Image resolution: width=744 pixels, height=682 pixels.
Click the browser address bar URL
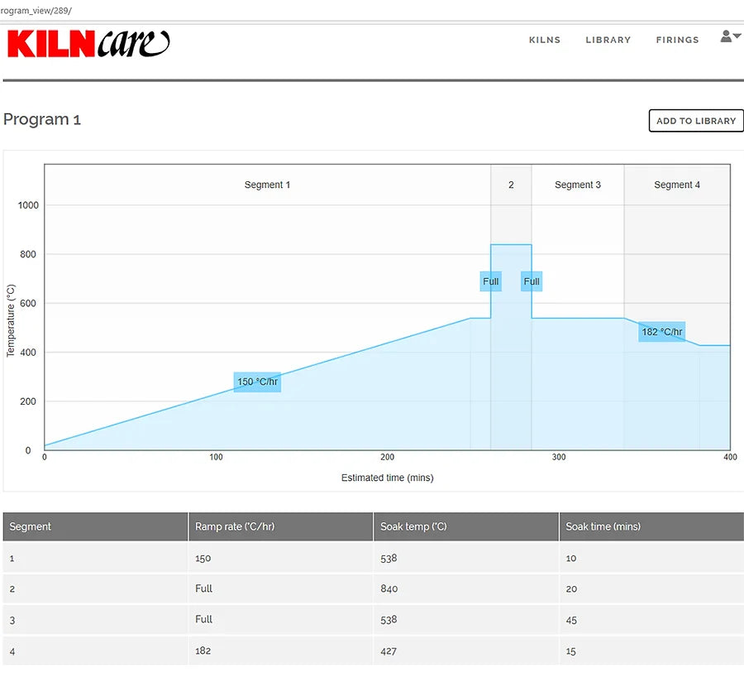click(36, 10)
